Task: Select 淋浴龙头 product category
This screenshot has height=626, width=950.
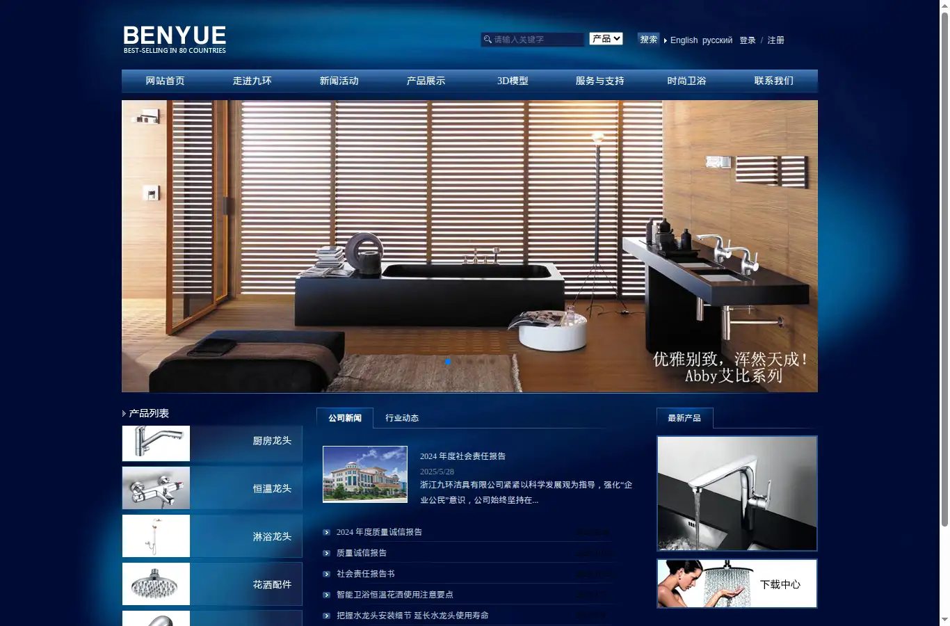Action: (272, 537)
